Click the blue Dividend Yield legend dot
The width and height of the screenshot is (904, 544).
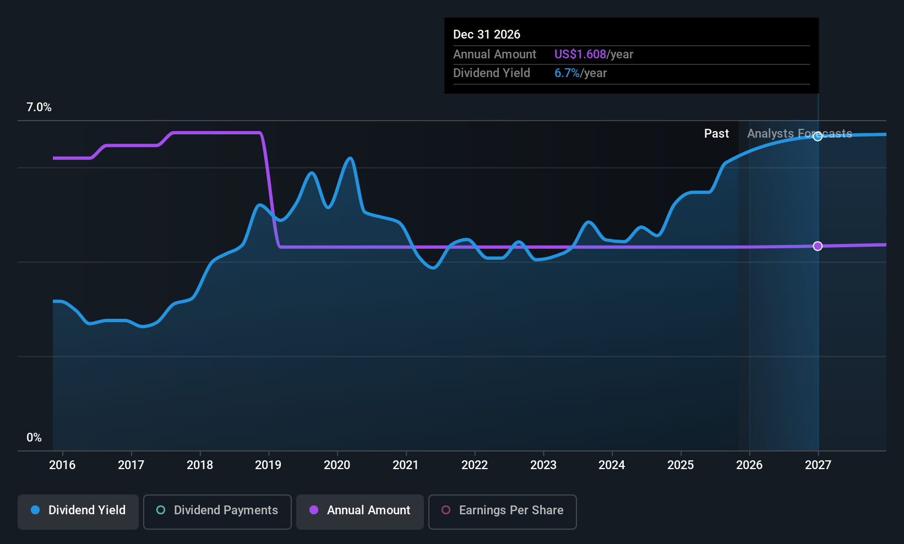(35, 510)
